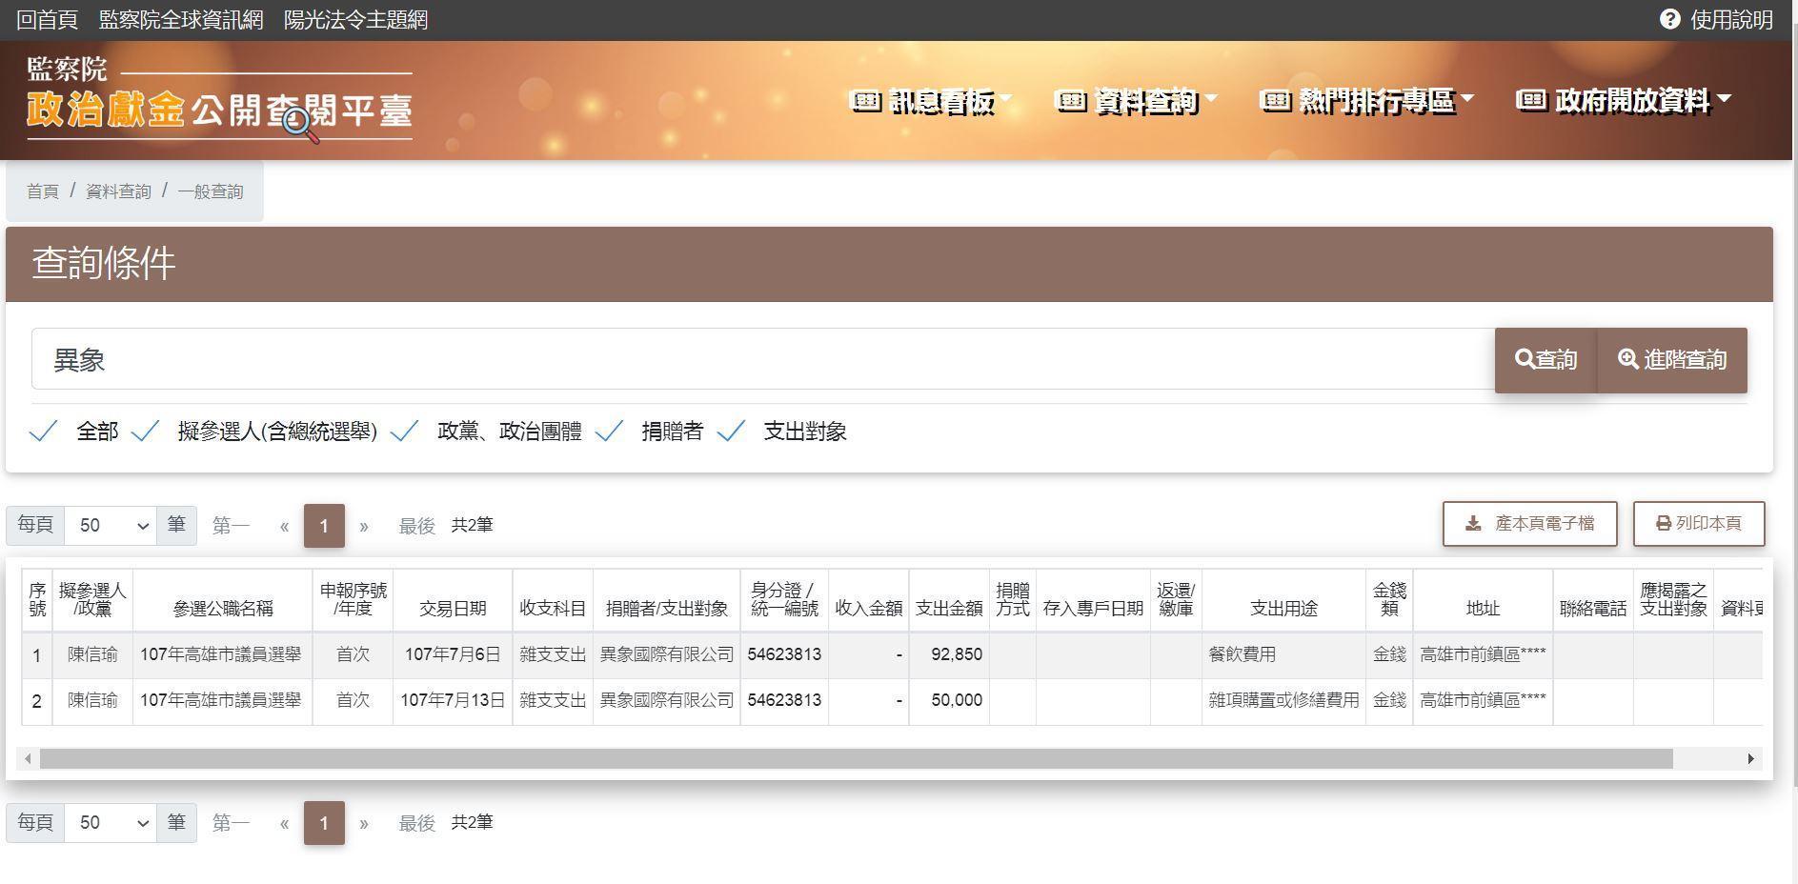Click the amount 50,000 cell

(949, 700)
